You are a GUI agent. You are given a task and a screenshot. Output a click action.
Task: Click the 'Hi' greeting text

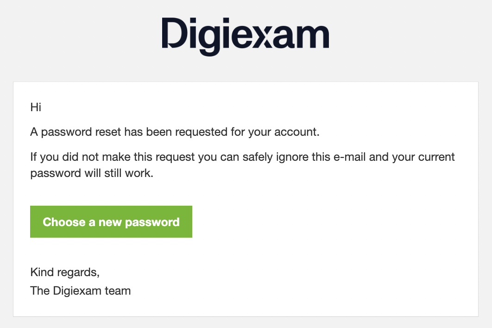point(36,107)
